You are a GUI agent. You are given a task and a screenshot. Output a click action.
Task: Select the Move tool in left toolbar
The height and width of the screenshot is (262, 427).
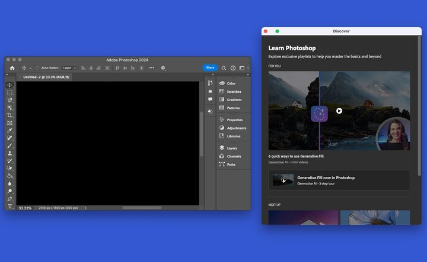[9, 85]
